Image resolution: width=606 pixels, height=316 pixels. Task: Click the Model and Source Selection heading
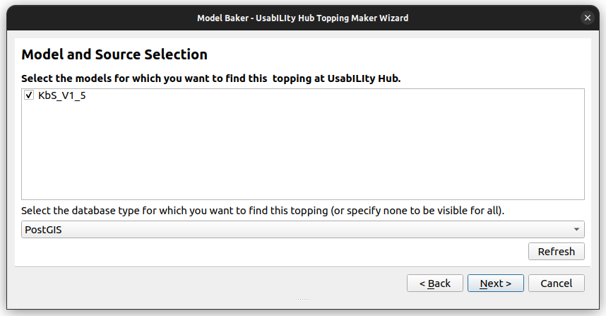114,54
